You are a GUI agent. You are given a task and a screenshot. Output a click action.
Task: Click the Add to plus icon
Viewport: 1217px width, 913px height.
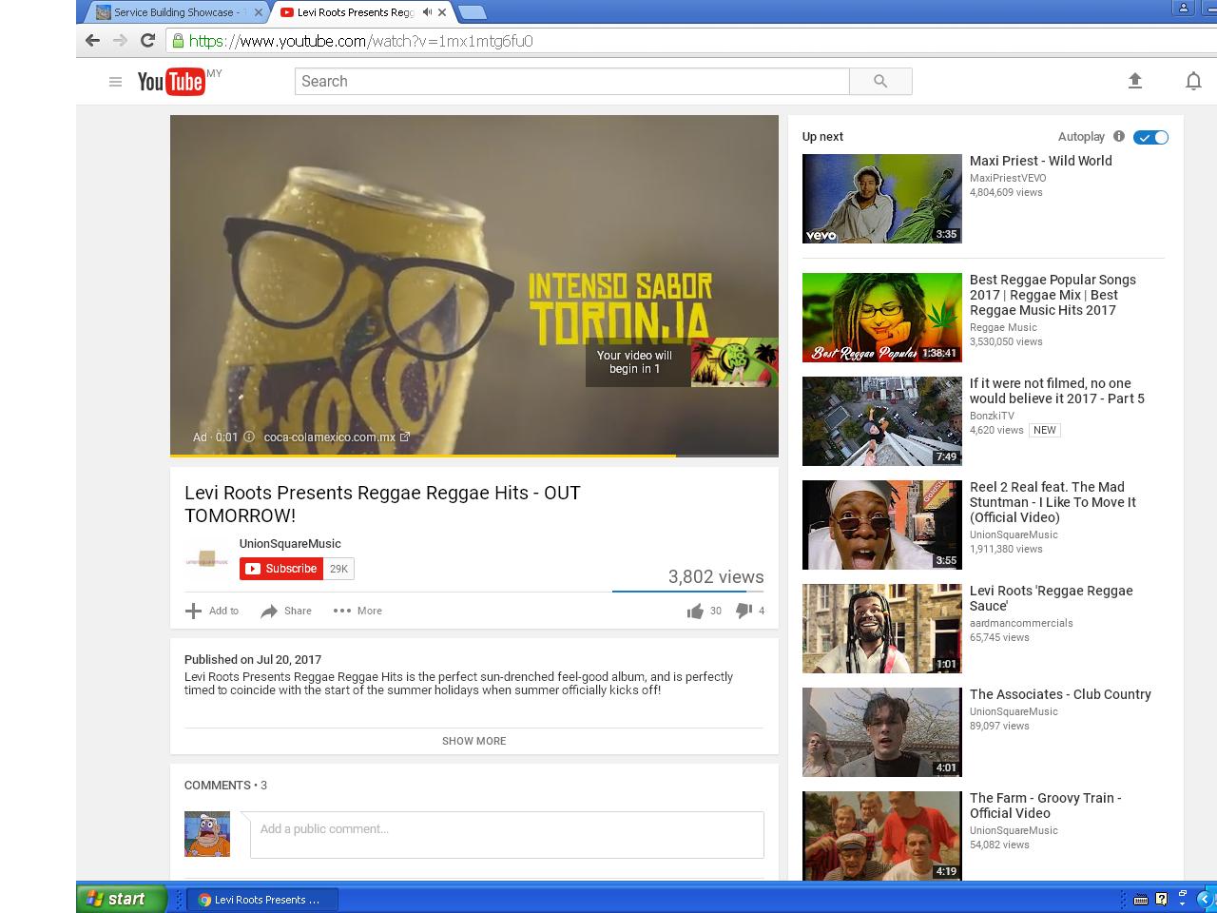pyautogui.click(x=193, y=611)
